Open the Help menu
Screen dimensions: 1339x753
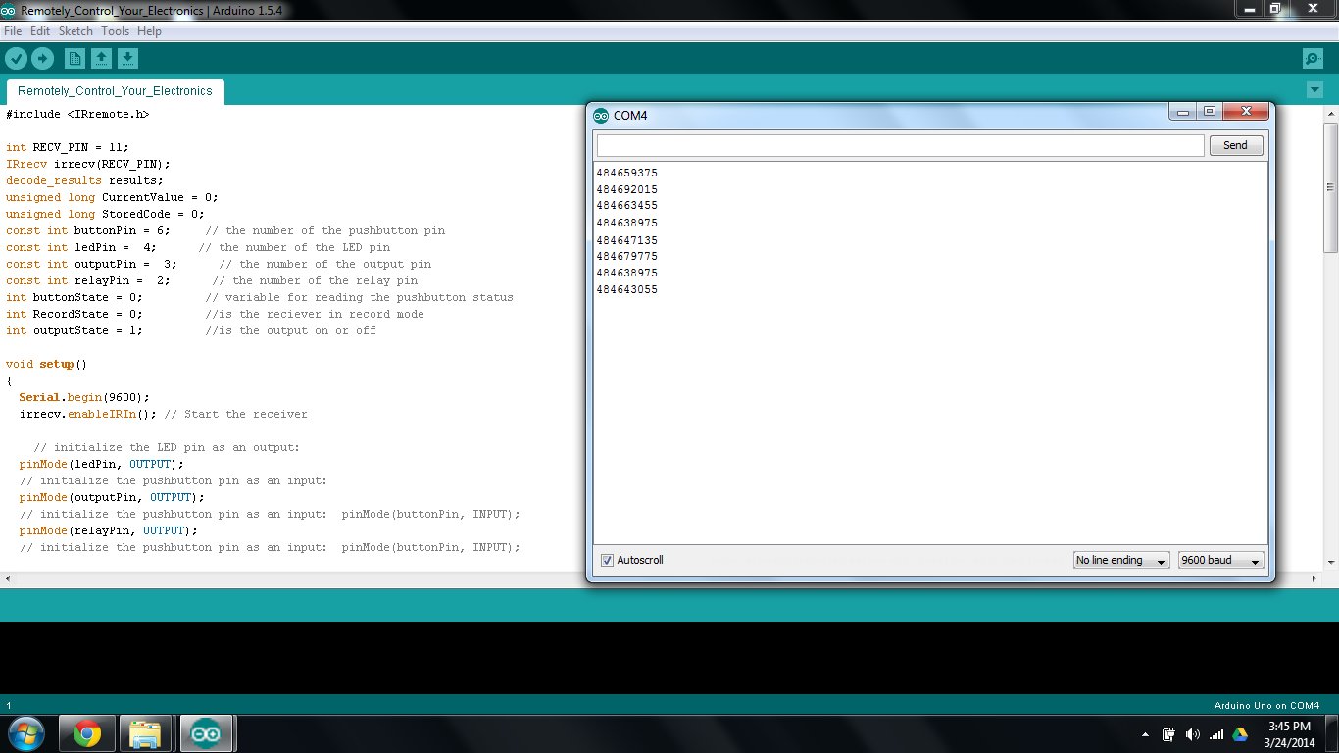point(149,31)
